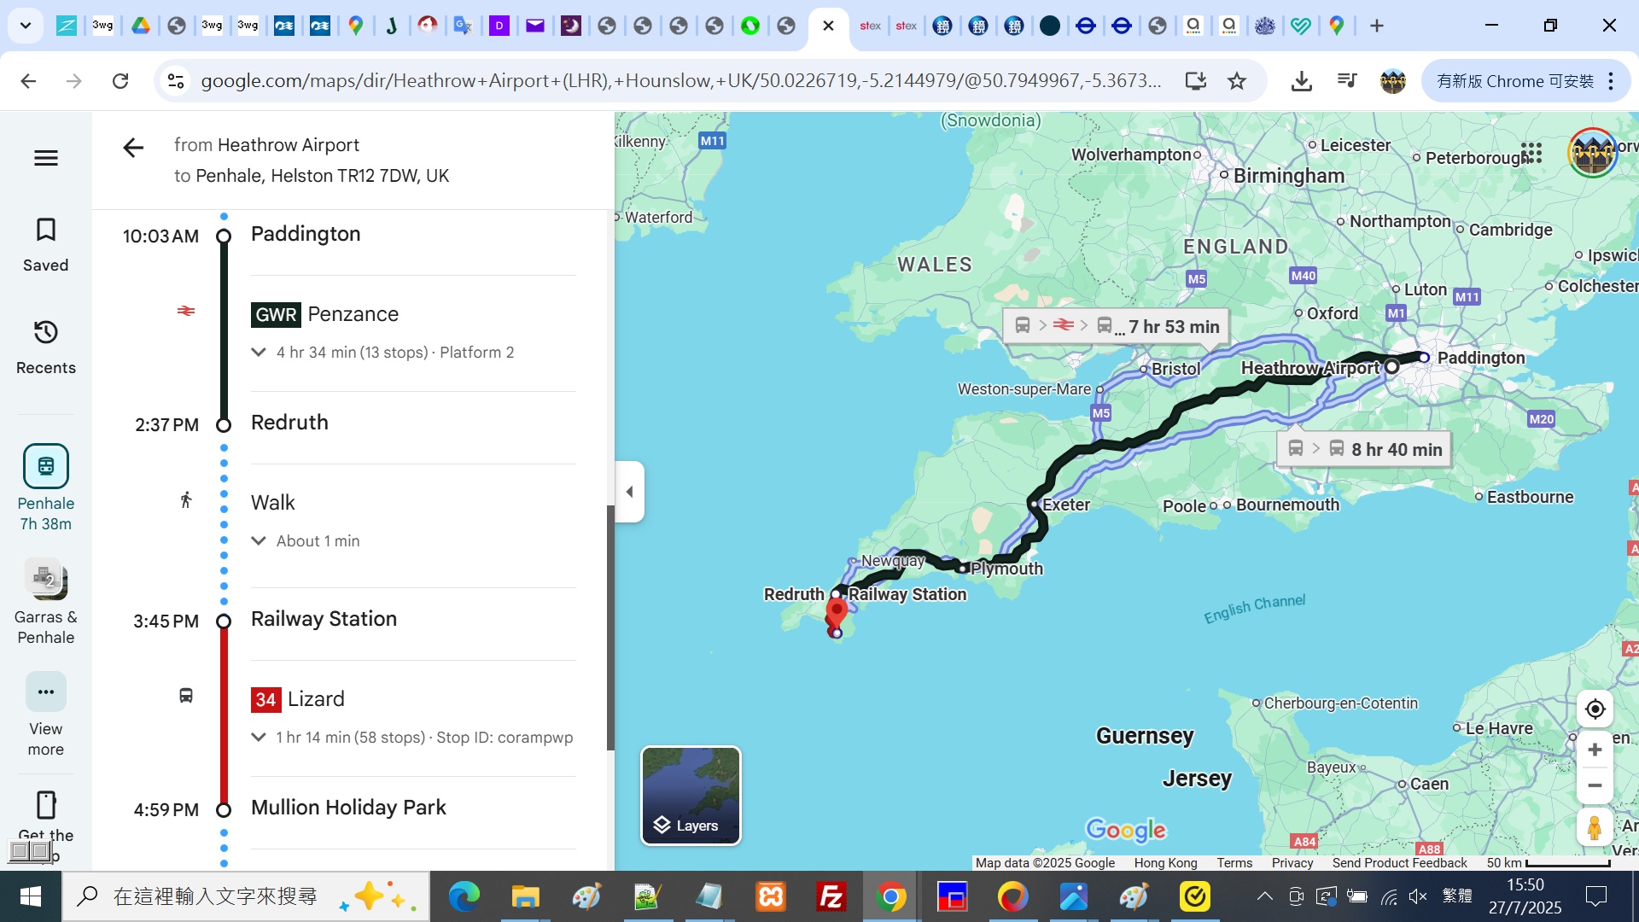Screen dimensions: 1639x922
Task: Open the Google apps grid
Action: [x=1531, y=153]
